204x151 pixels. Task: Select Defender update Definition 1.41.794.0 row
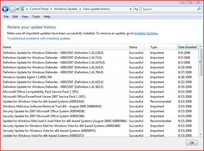(100, 72)
